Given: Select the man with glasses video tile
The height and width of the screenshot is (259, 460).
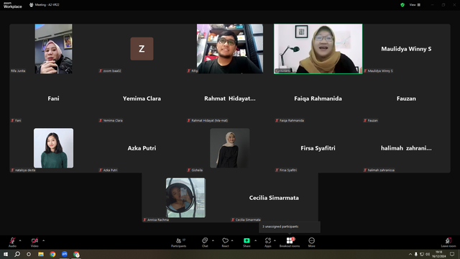Looking at the screenshot, I should [x=230, y=49].
